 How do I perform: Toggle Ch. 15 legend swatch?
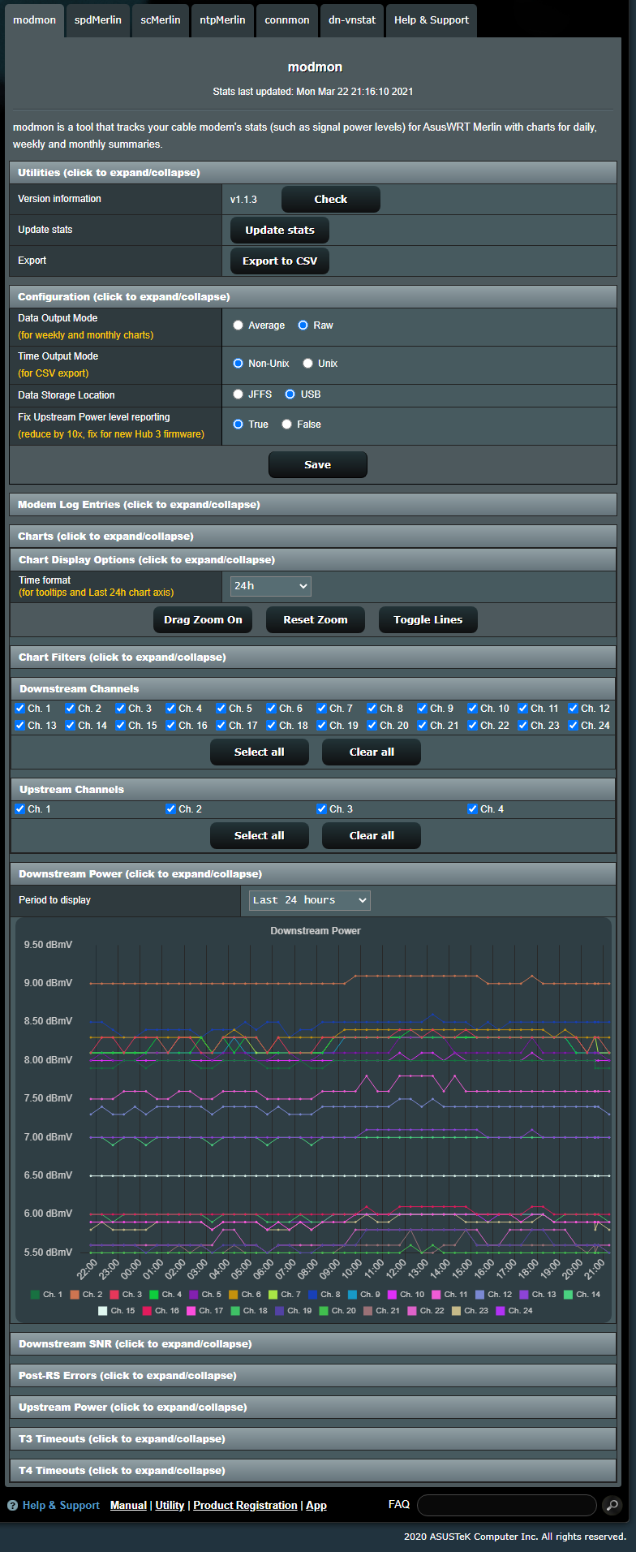(x=103, y=1310)
